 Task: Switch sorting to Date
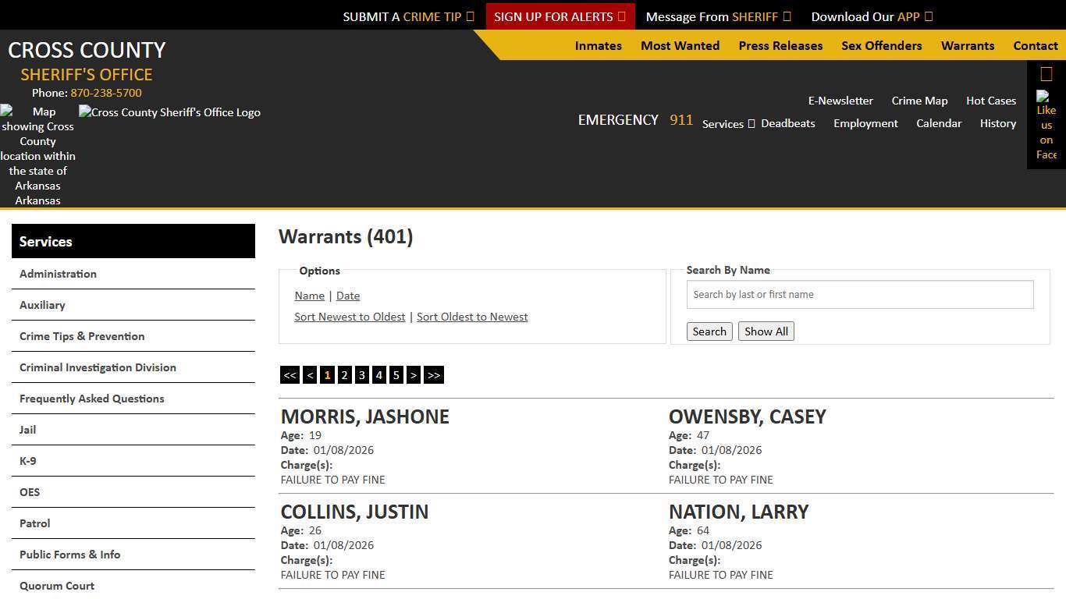348,296
